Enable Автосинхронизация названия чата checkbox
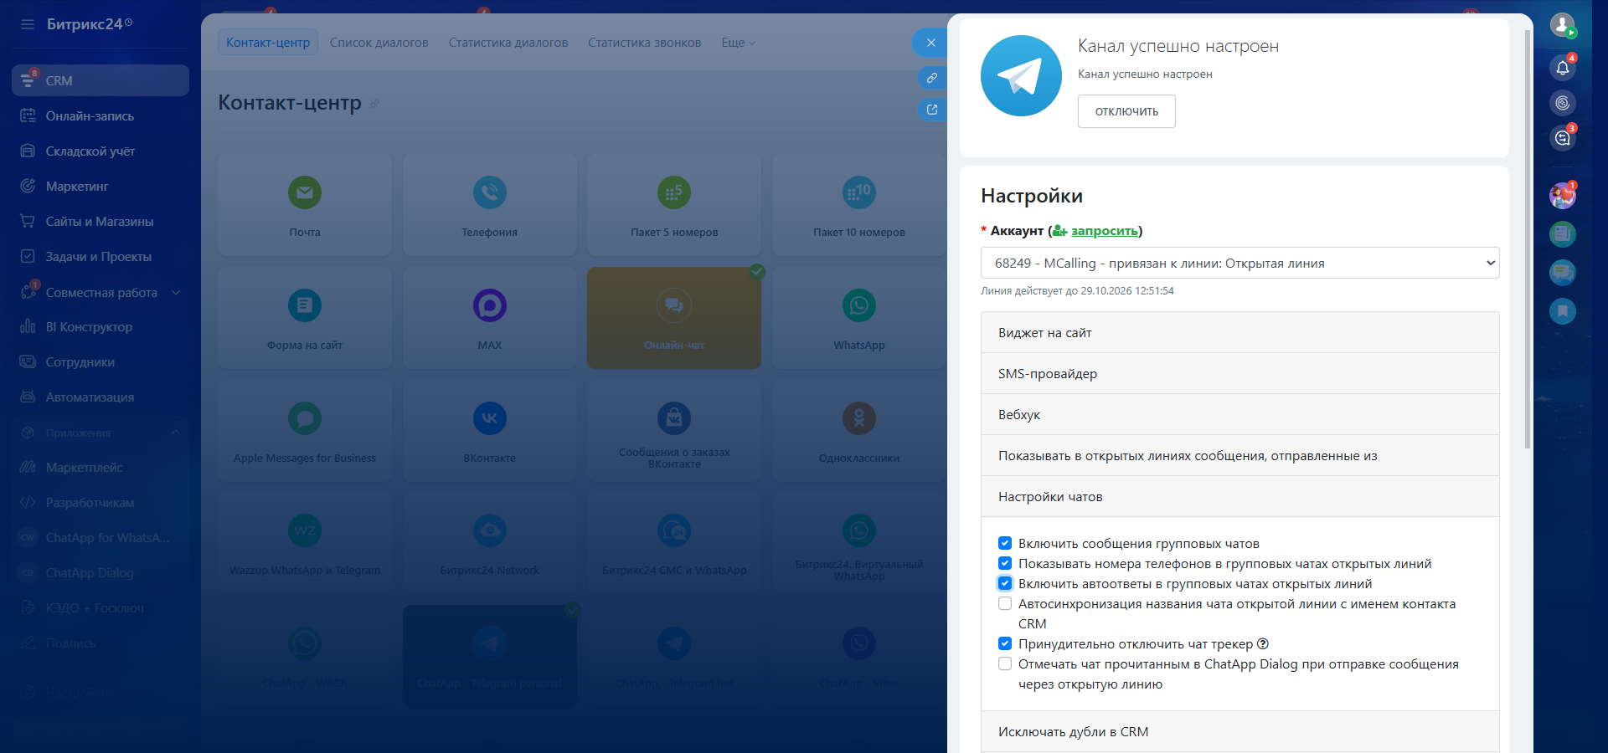The height and width of the screenshot is (753, 1608). (x=1005, y=603)
